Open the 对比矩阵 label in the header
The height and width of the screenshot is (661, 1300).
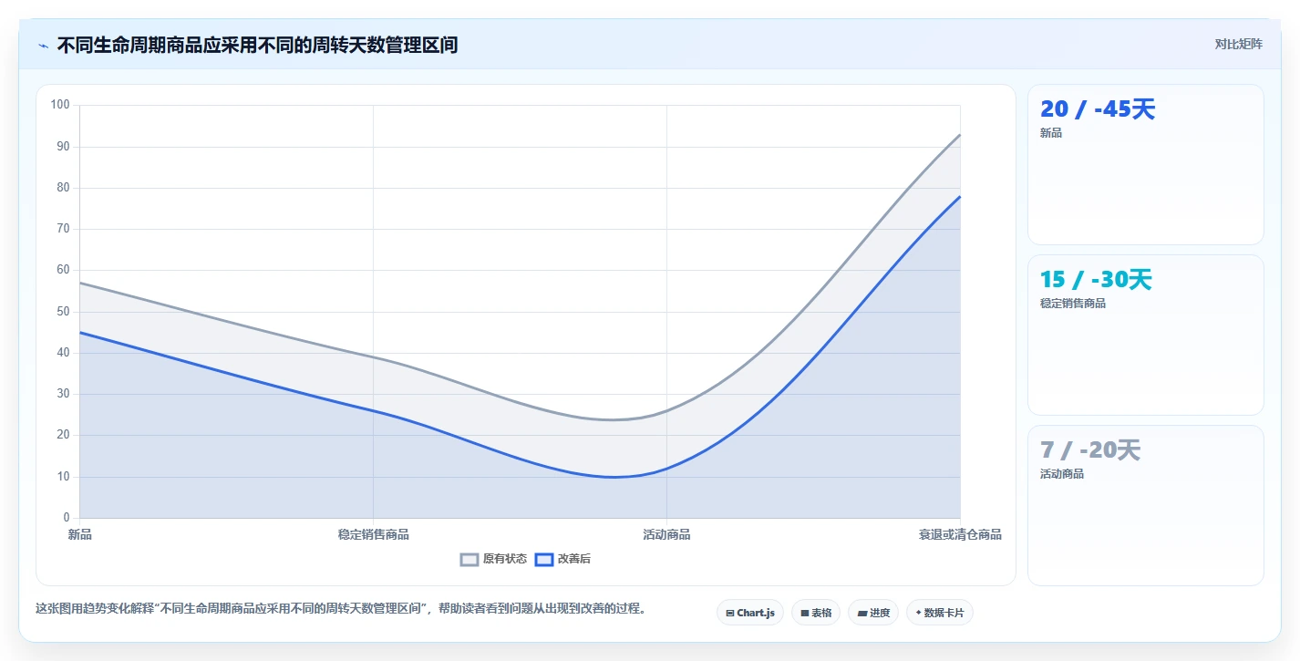(1238, 45)
